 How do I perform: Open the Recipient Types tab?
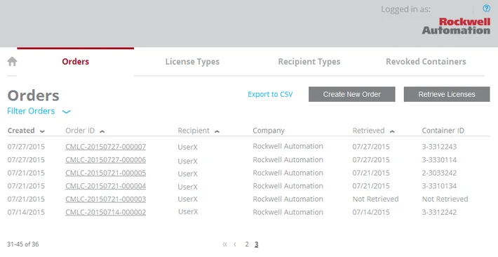(x=309, y=62)
